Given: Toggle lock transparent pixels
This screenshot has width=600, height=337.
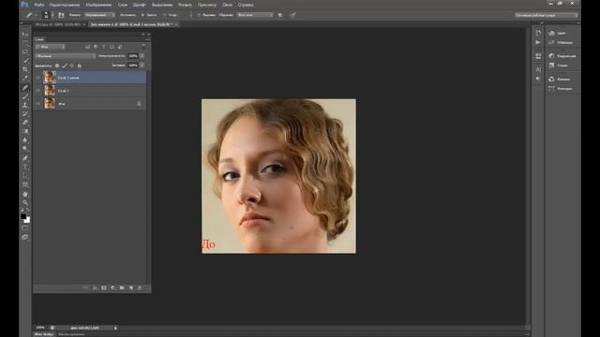Looking at the screenshot, I should pyautogui.click(x=57, y=66).
